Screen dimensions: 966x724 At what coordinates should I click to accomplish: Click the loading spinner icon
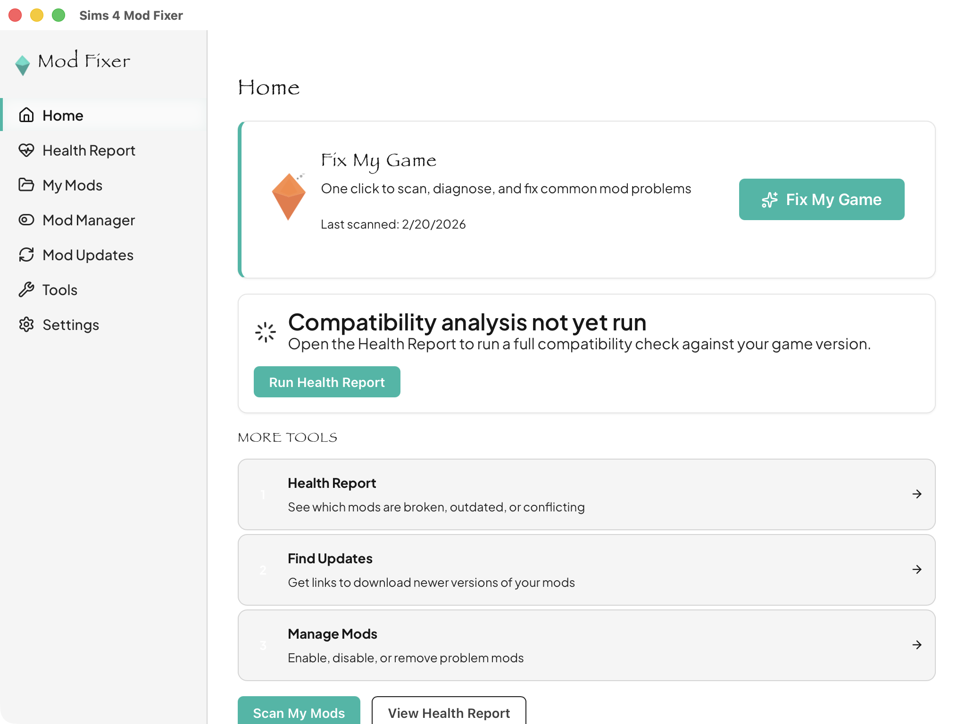coord(266,332)
